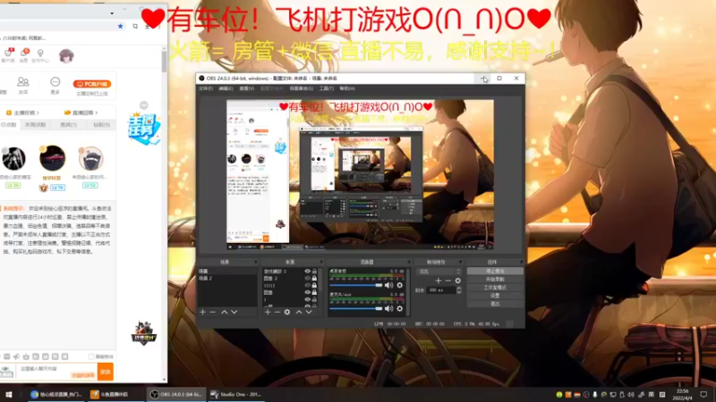Open the 友邻 friends icon
This screenshot has width=716, height=402.
(23, 85)
